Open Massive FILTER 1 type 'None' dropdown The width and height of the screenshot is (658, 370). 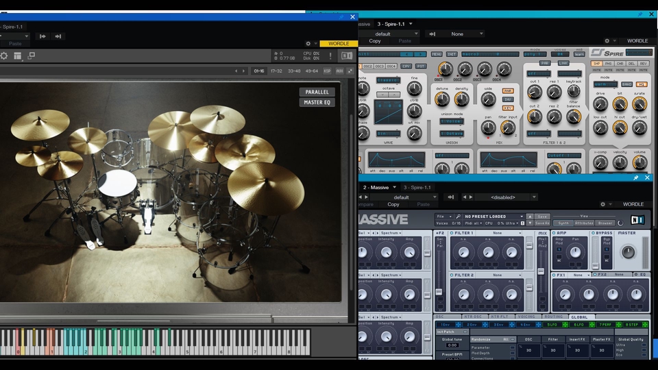pyautogui.click(x=500, y=233)
